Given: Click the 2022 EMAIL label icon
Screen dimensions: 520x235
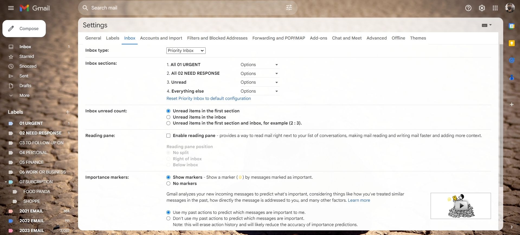Looking at the screenshot, I should pyautogui.click(x=11, y=221).
